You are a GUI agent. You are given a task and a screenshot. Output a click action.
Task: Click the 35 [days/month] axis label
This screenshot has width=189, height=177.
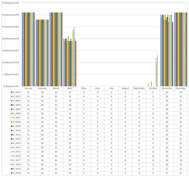tap(11, 3)
